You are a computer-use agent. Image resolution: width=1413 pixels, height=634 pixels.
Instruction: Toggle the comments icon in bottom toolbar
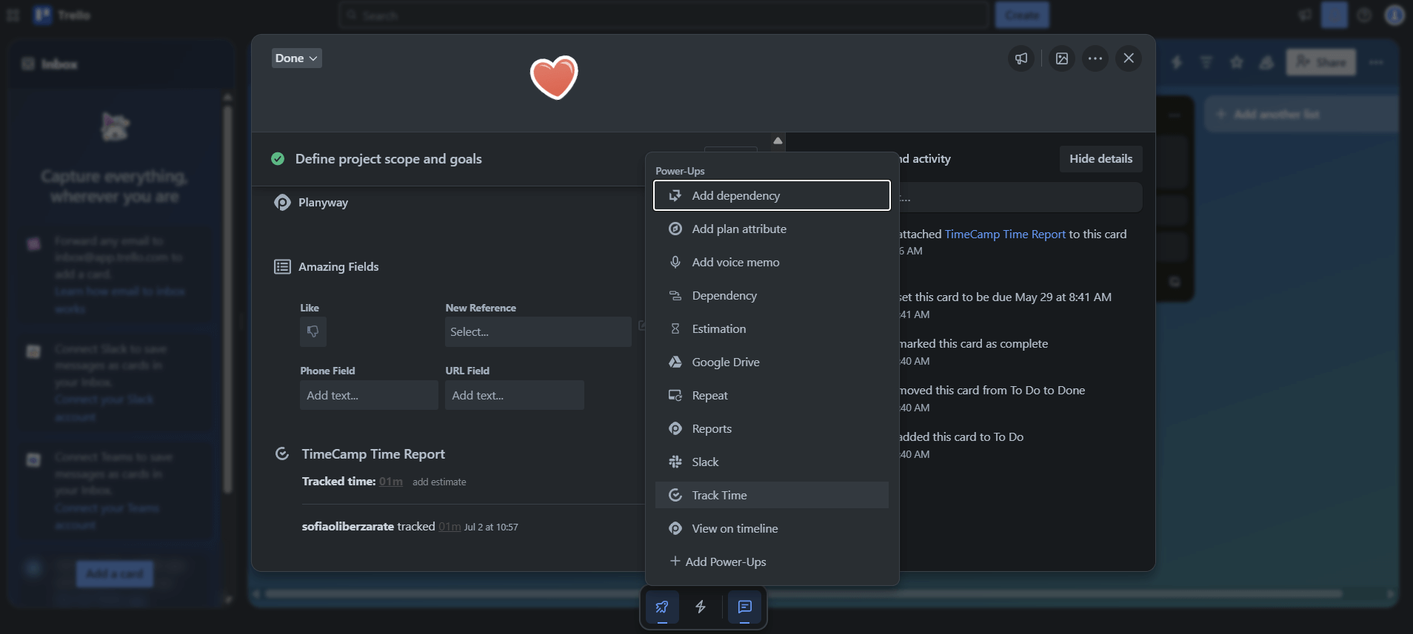click(744, 607)
